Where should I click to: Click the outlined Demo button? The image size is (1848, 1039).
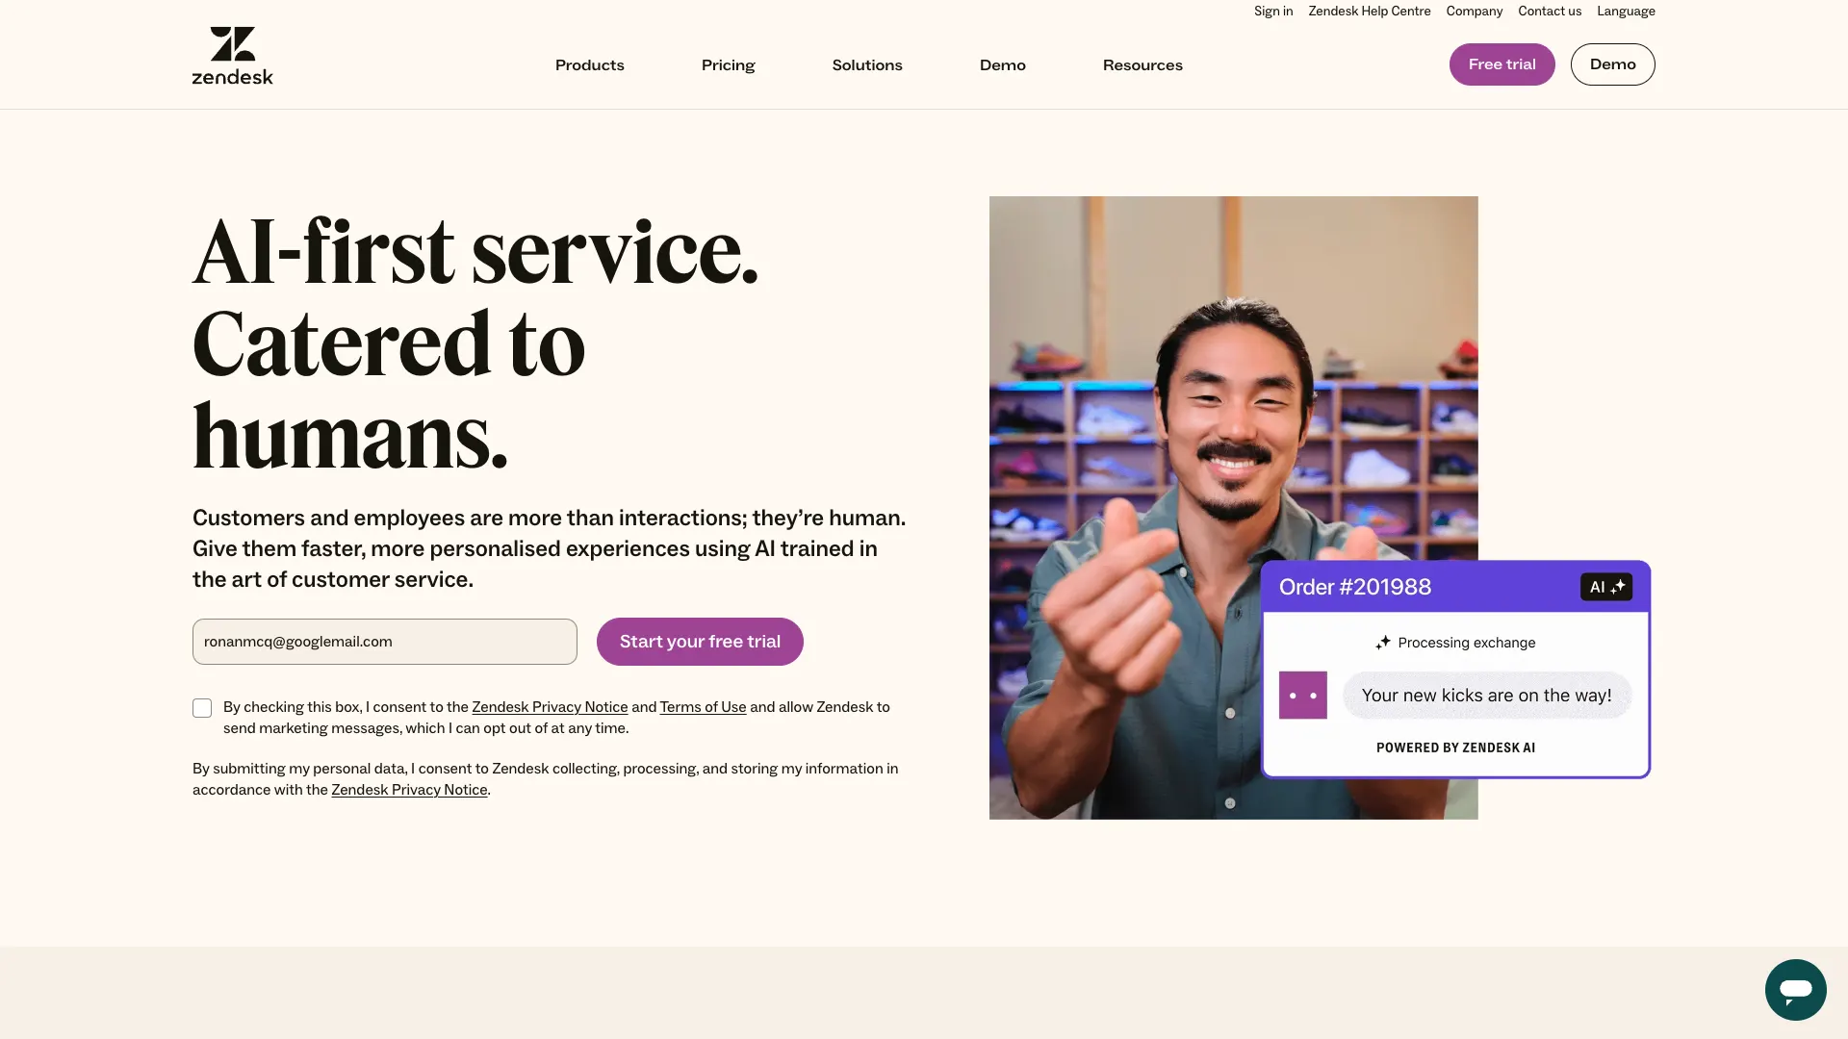[1612, 64]
